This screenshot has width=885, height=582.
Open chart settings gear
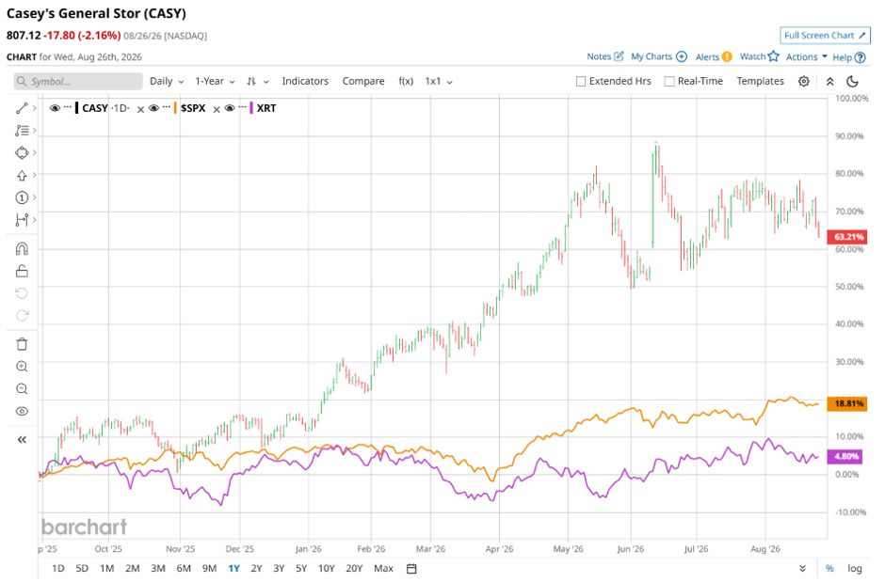[x=804, y=81]
